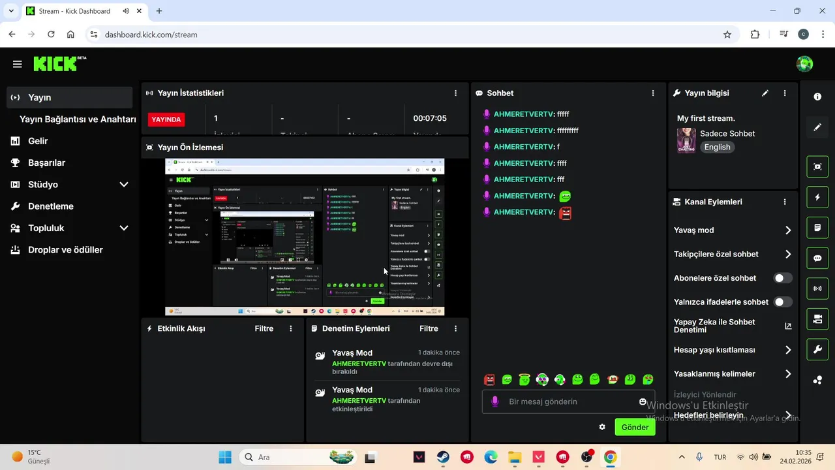835x470 pixels.
Task: Open Steam from the taskbar
Action: point(443,457)
